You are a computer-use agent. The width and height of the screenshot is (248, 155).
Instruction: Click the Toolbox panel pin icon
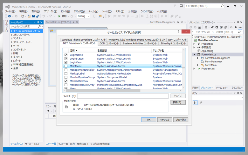point(38,22)
